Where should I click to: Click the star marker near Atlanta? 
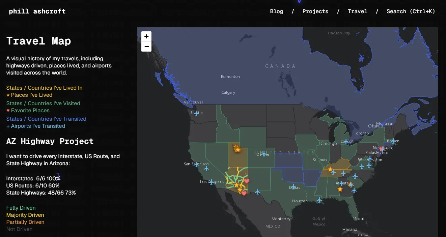pos(340,189)
